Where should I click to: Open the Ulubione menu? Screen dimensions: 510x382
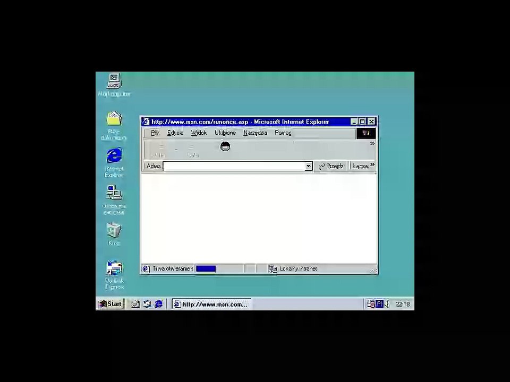click(x=225, y=133)
